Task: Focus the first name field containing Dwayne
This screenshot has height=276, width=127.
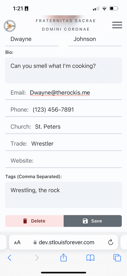Action: pos(32,39)
